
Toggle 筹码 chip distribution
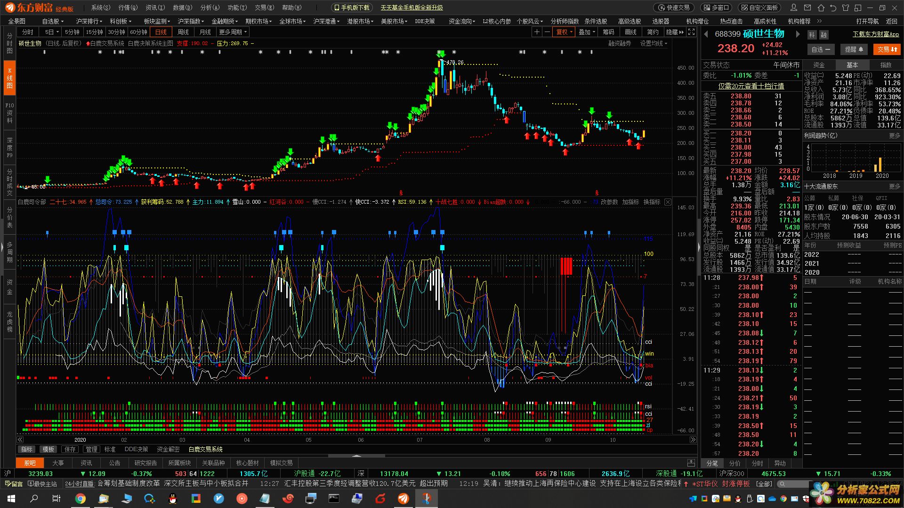tap(608, 32)
